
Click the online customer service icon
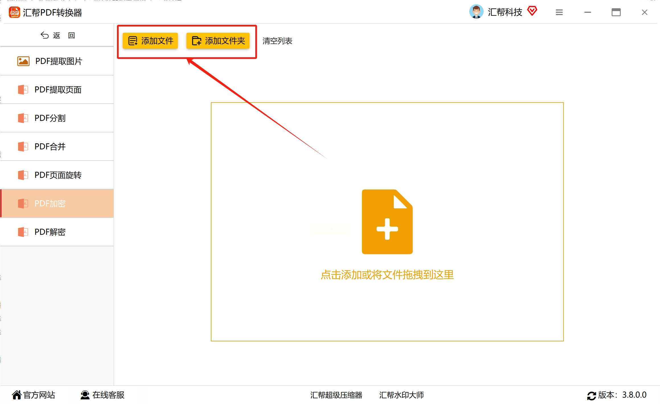tap(85, 395)
